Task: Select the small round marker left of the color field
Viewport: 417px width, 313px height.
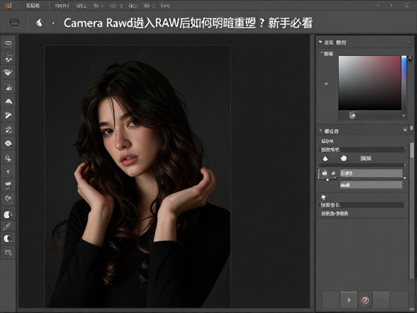Action: pos(326,84)
